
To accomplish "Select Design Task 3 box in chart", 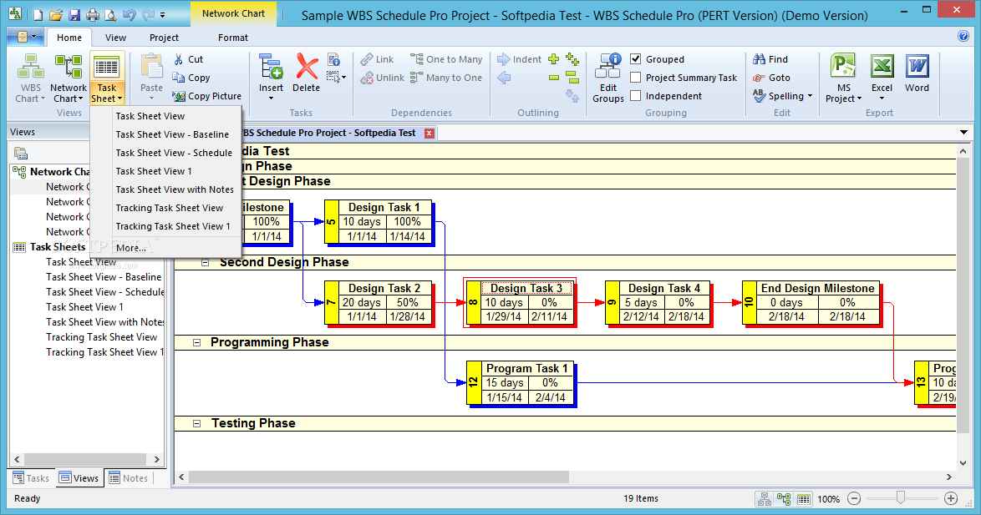I will [519, 302].
